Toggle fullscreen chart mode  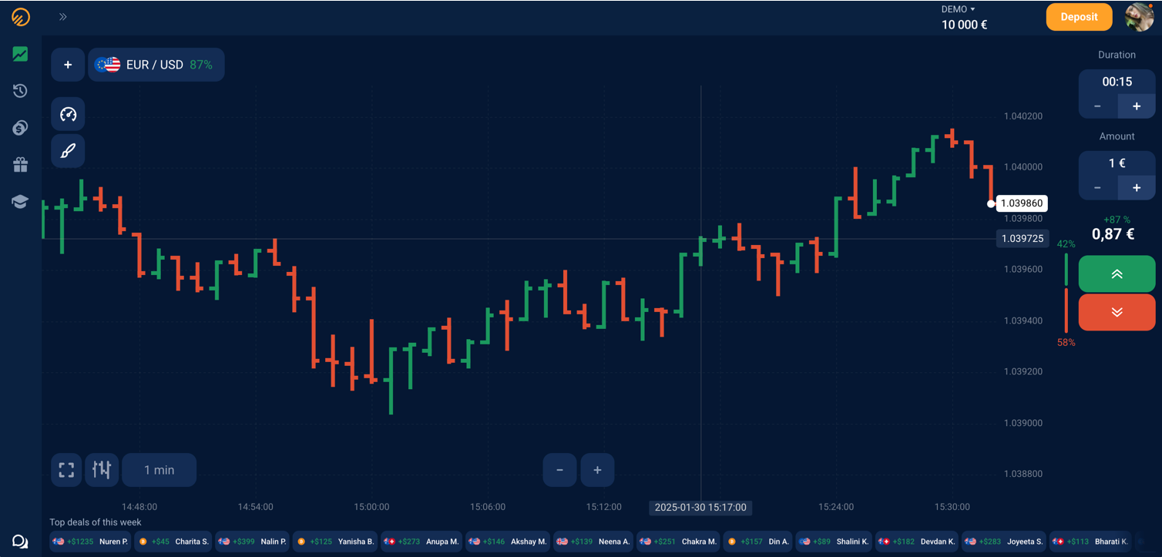[x=66, y=470]
